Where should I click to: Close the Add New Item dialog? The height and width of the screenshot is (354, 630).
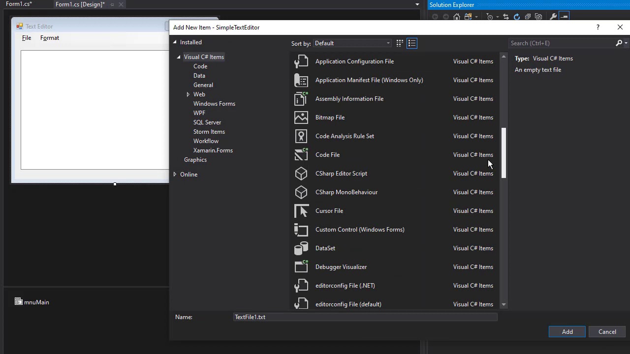[620, 28]
